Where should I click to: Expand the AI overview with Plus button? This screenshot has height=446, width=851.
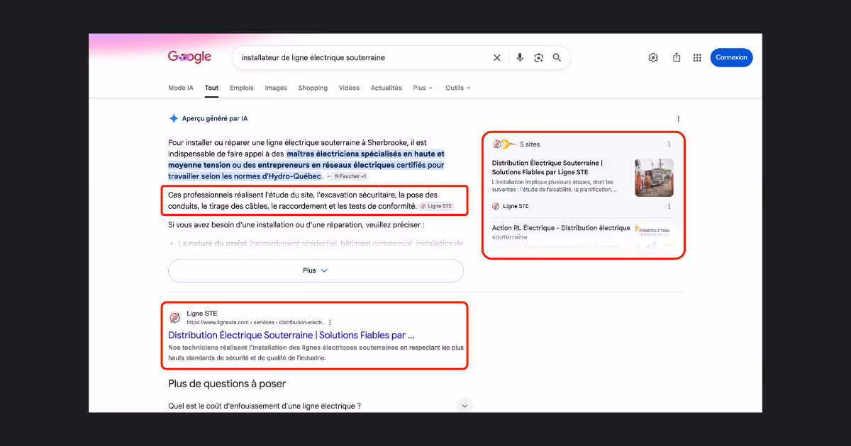[316, 270]
